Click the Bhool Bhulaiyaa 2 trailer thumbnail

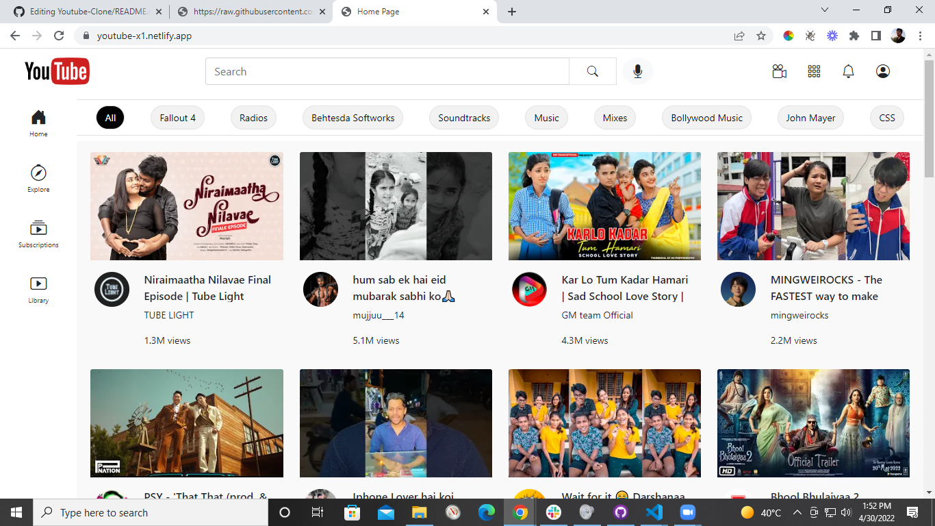pyautogui.click(x=812, y=423)
